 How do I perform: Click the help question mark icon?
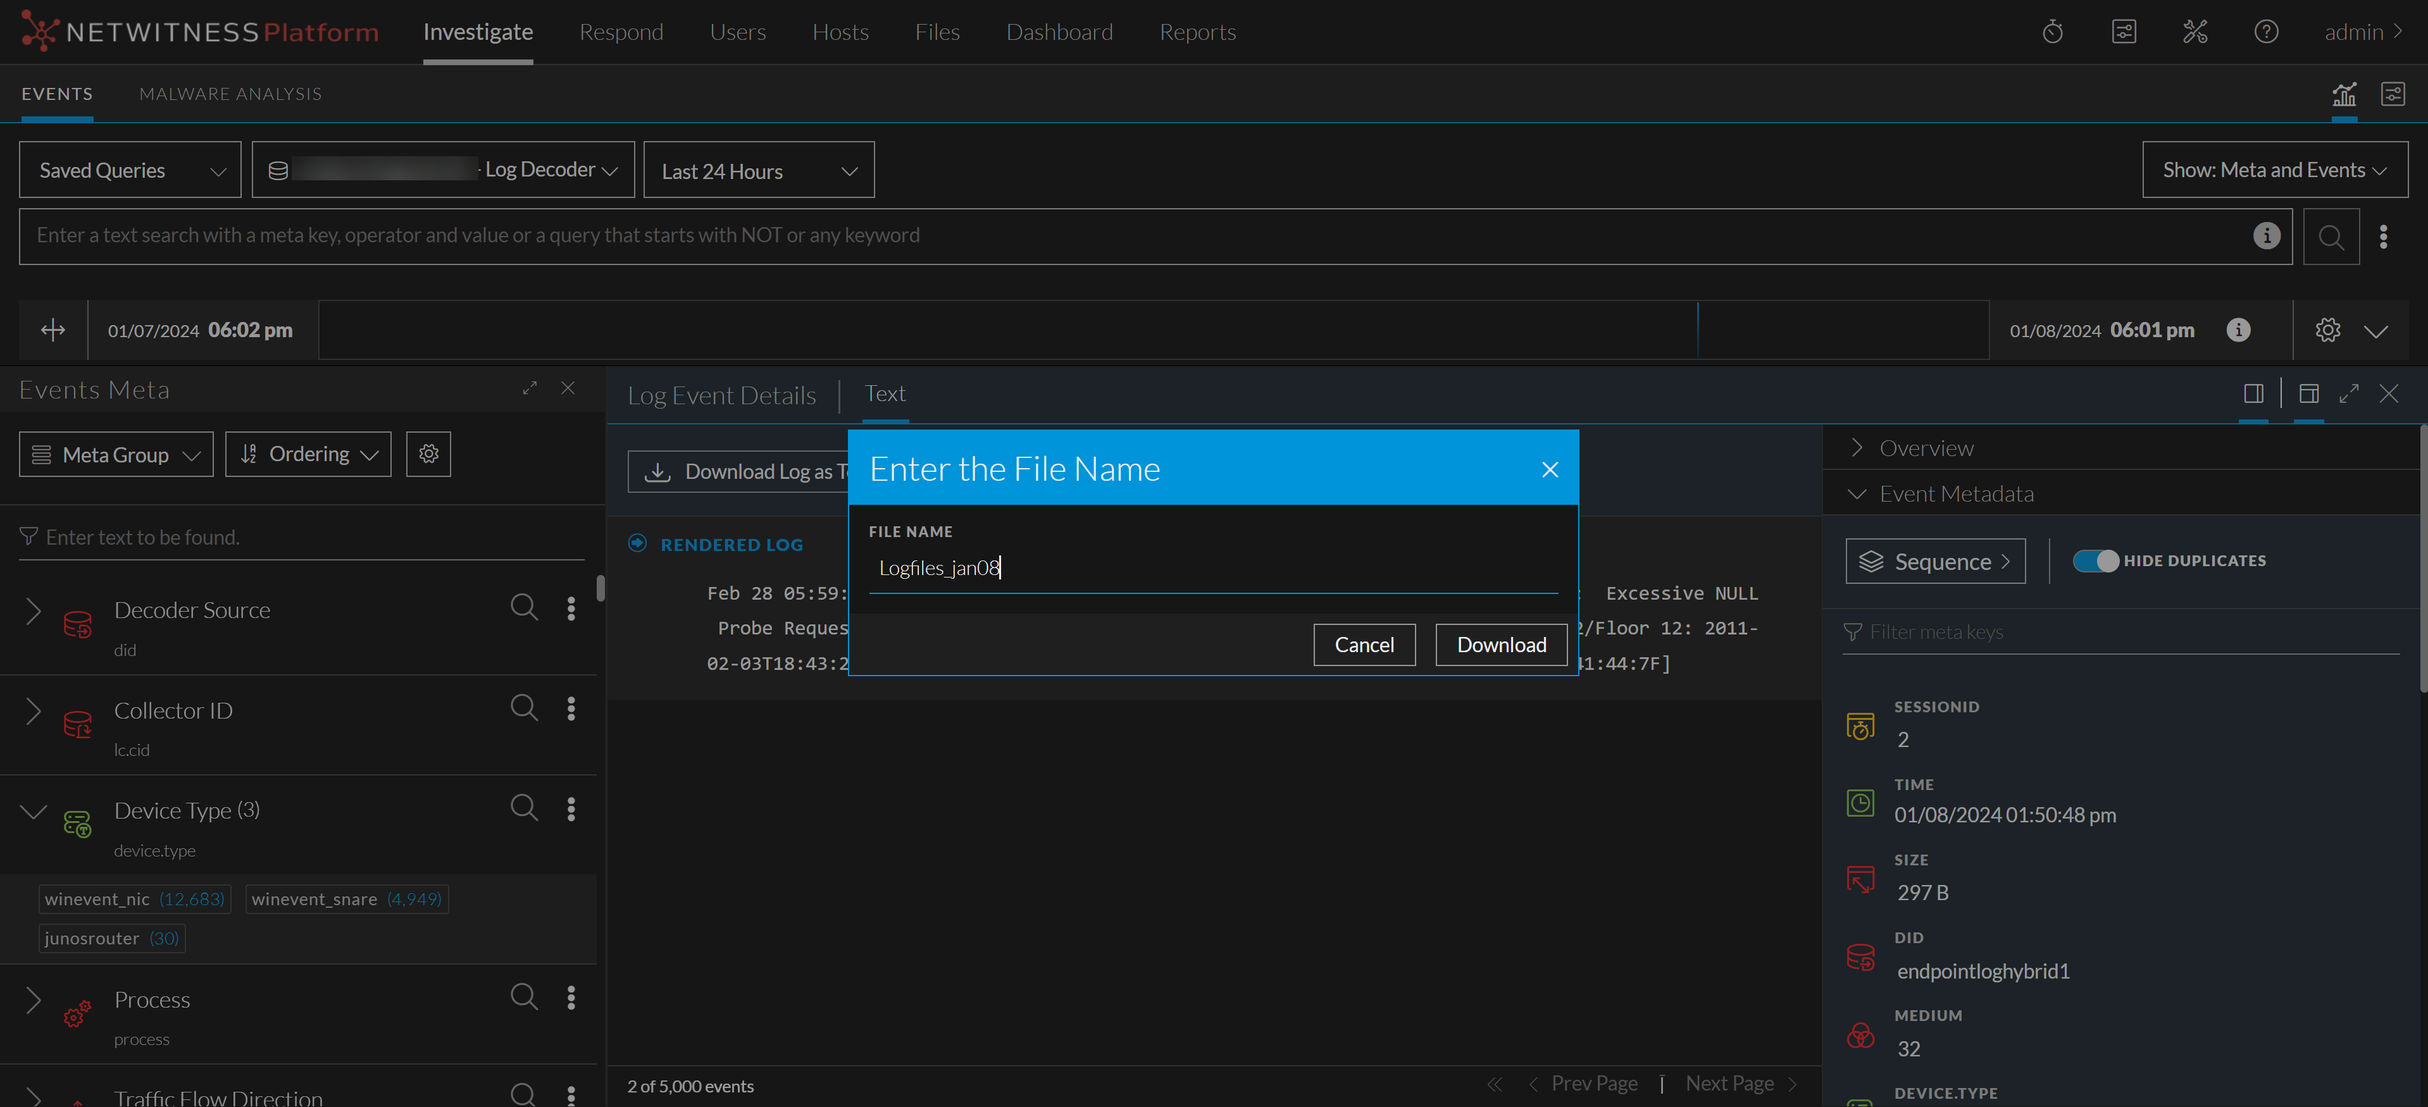click(2266, 32)
